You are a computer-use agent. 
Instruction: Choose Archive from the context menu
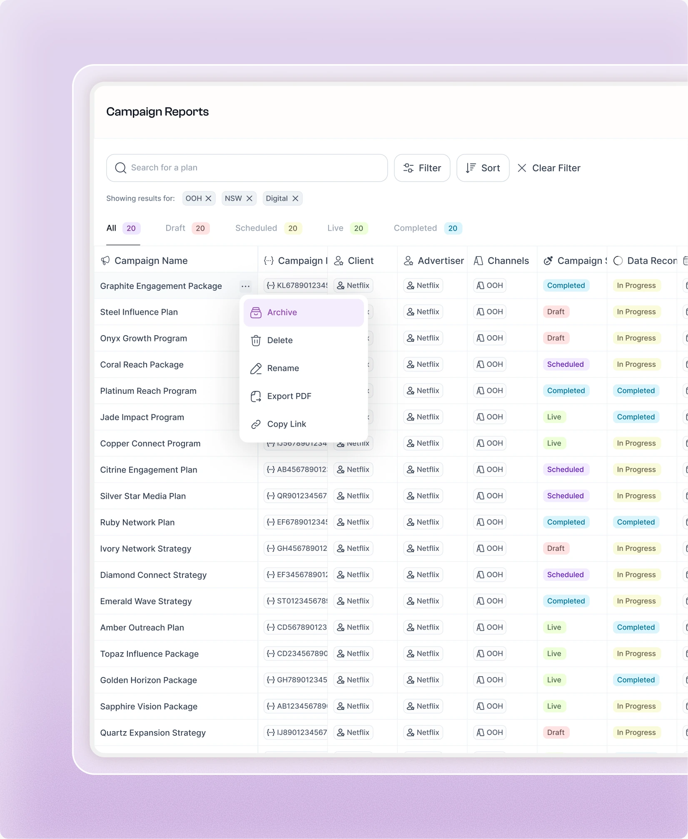[x=304, y=313]
